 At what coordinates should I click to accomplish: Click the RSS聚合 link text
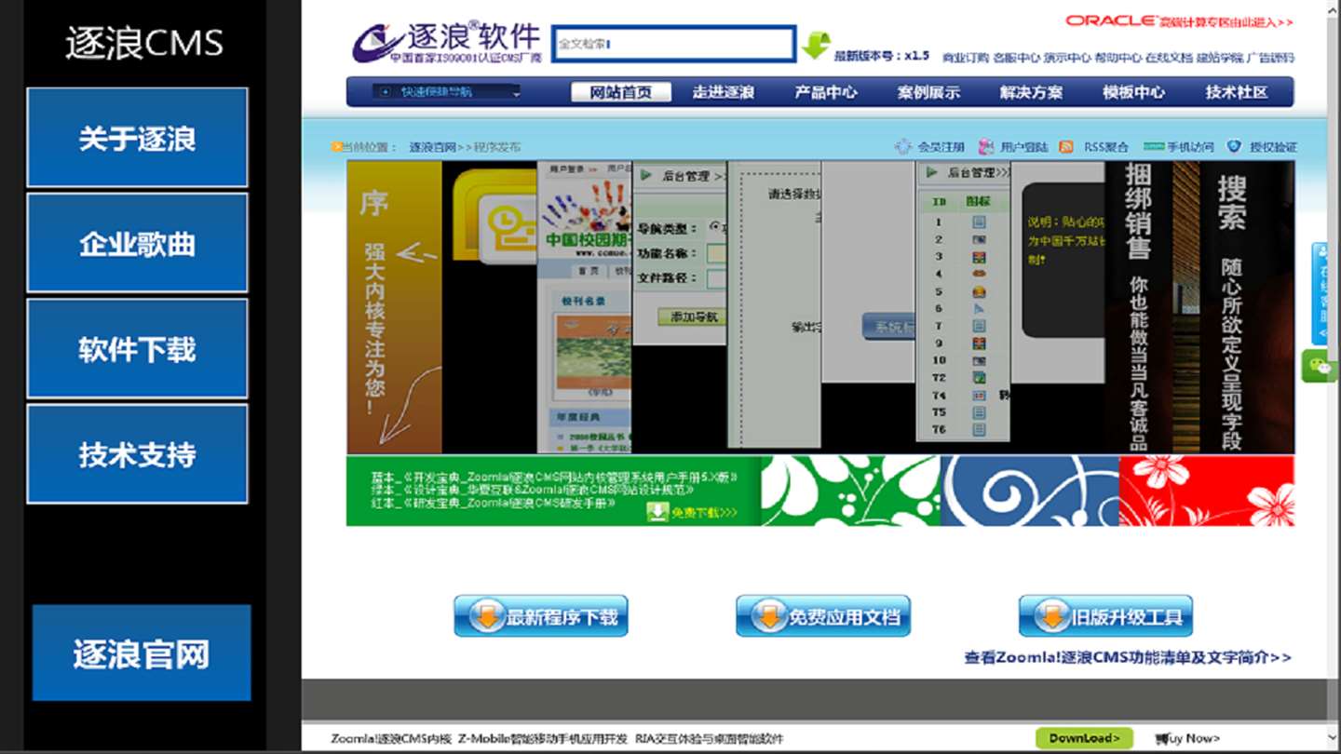[x=1106, y=147]
